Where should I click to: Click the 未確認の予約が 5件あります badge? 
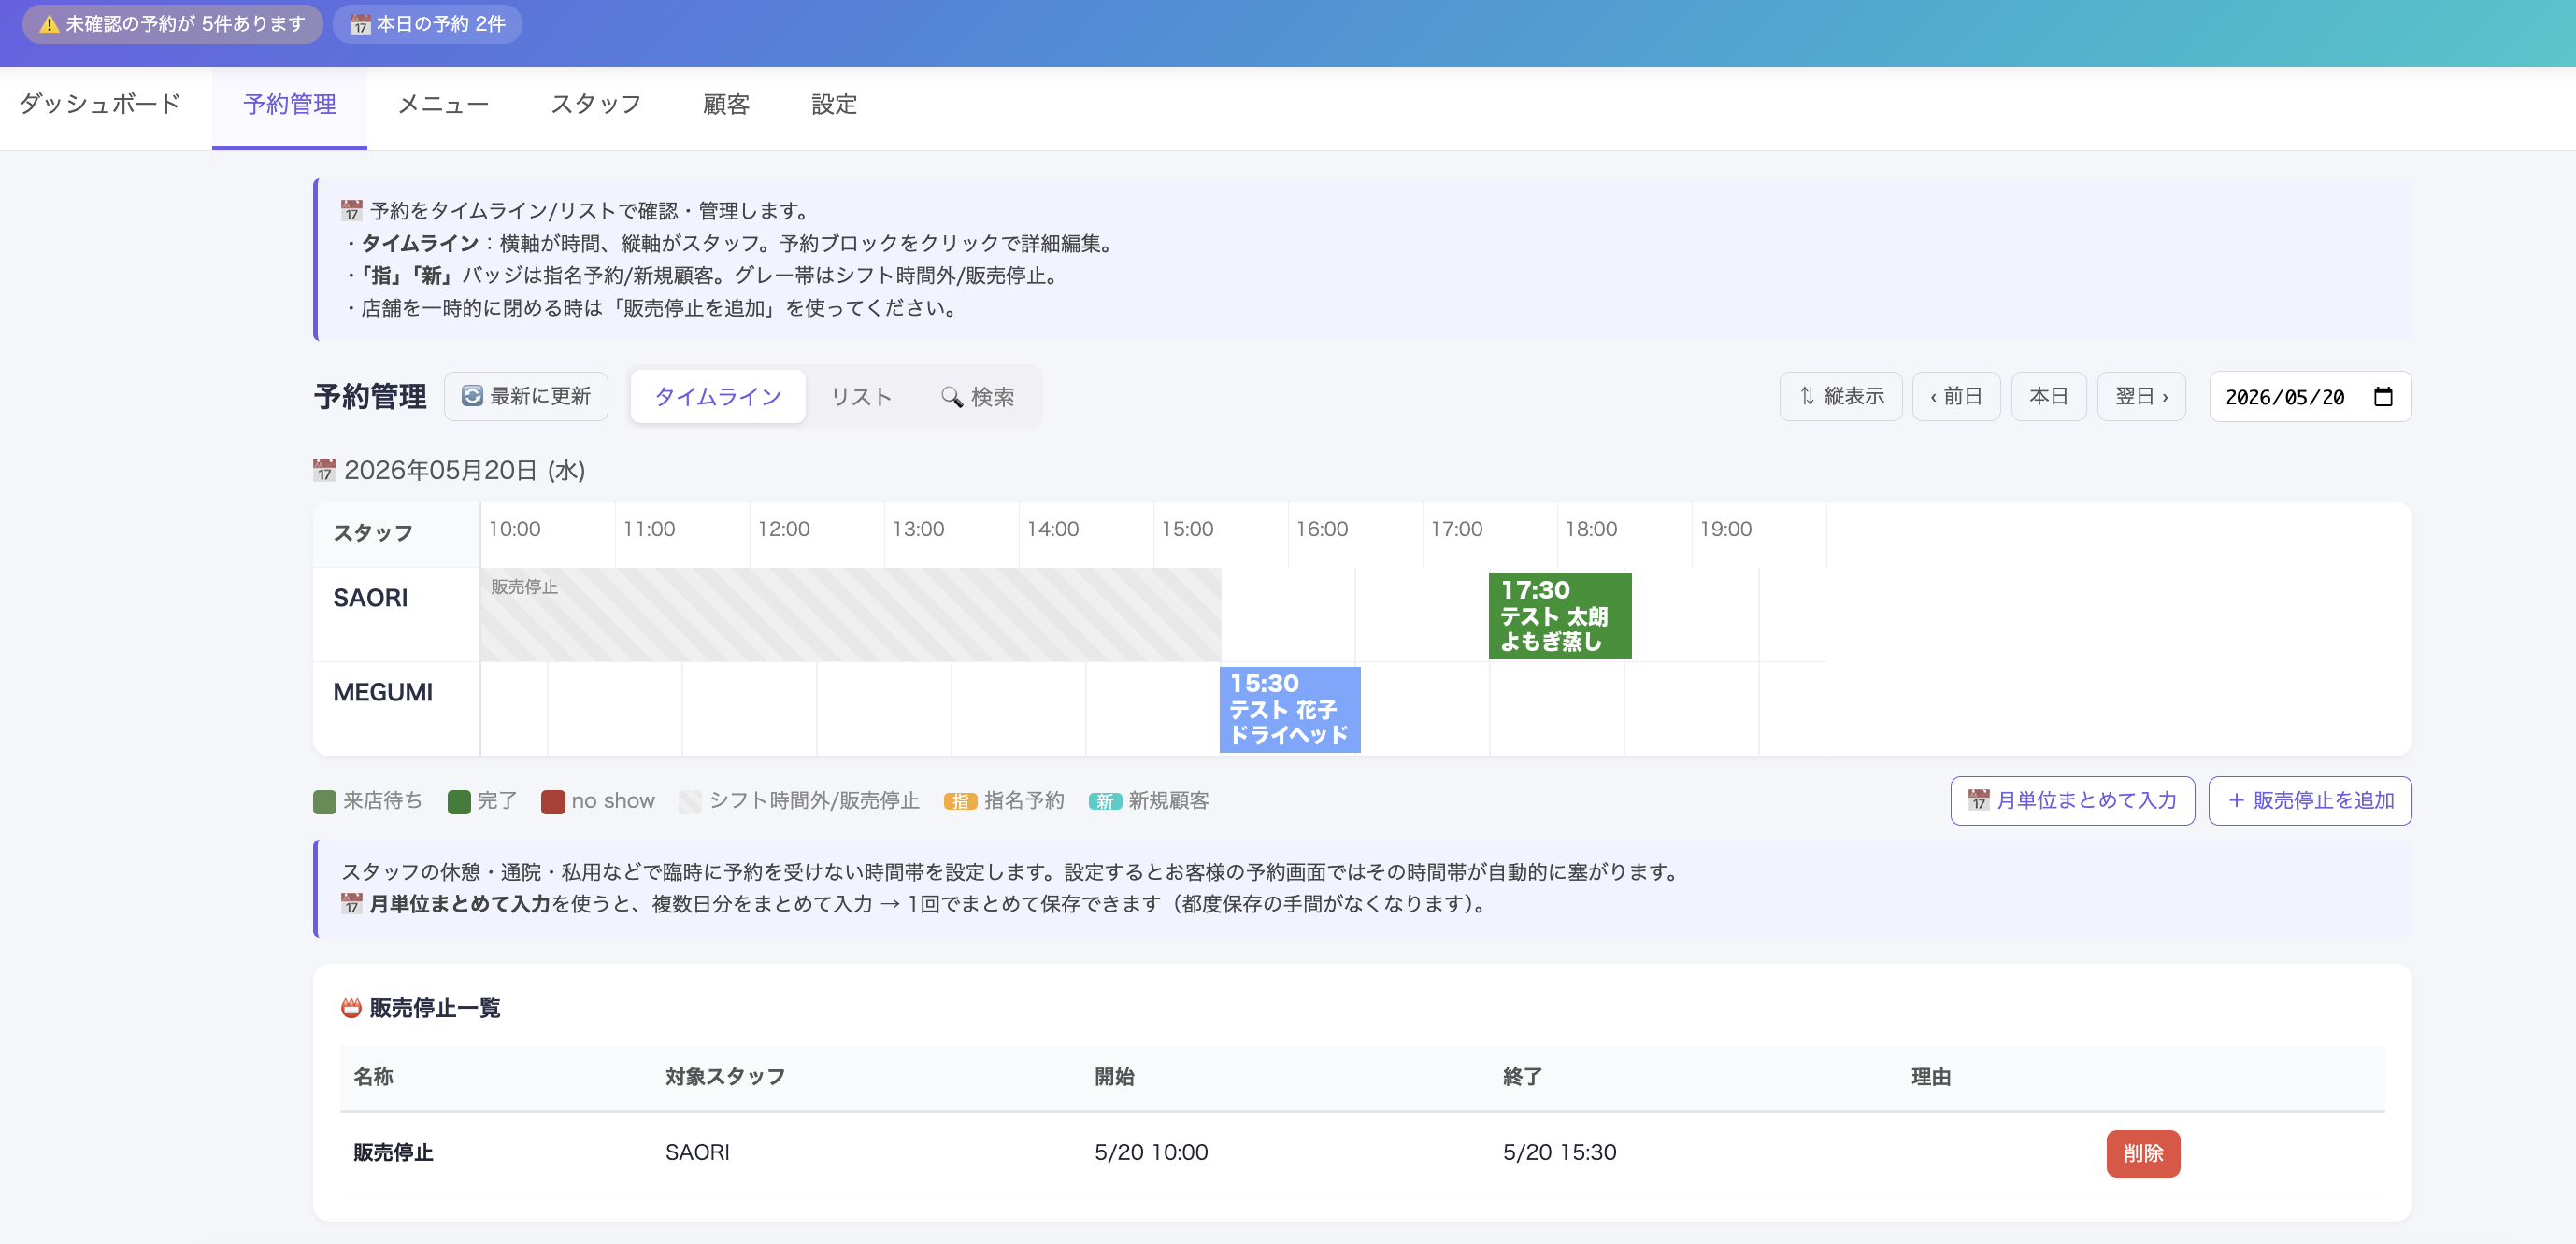tap(173, 24)
